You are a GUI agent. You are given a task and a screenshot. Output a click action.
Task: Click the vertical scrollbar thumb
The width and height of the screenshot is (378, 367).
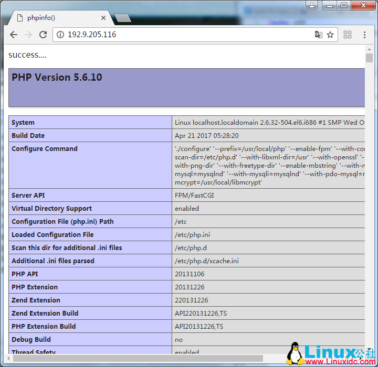point(369,58)
